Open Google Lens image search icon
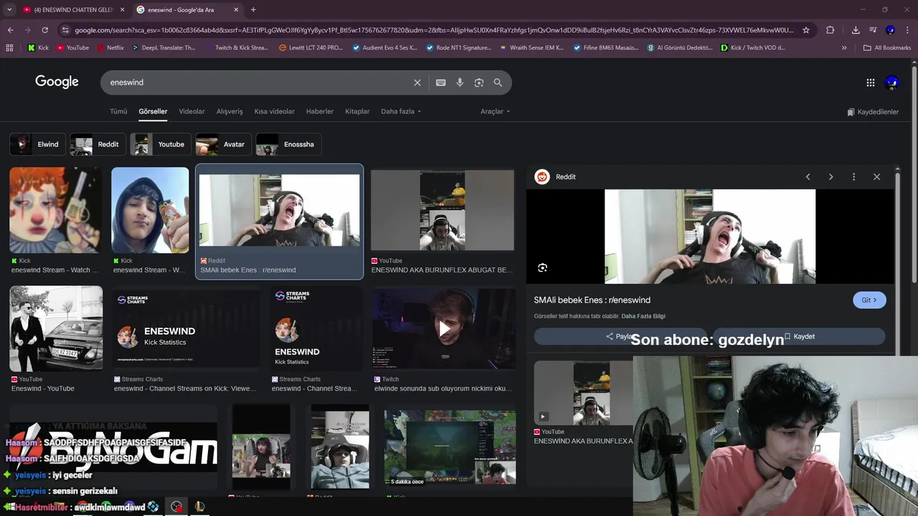The width and height of the screenshot is (918, 516). 479,82
